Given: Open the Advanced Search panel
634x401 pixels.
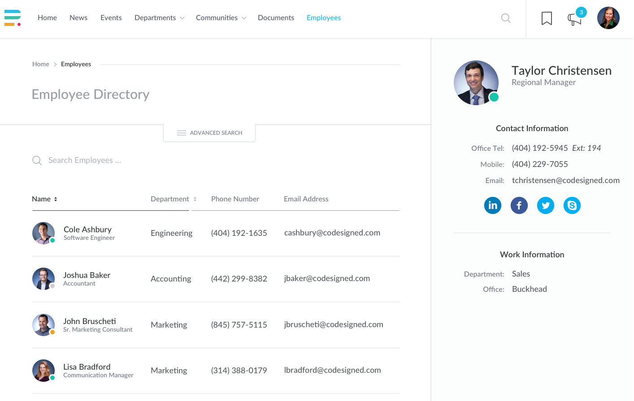Looking at the screenshot, I should click(209, 132).
